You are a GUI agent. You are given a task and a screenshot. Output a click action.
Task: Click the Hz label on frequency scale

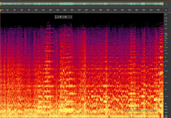point(166,14)
